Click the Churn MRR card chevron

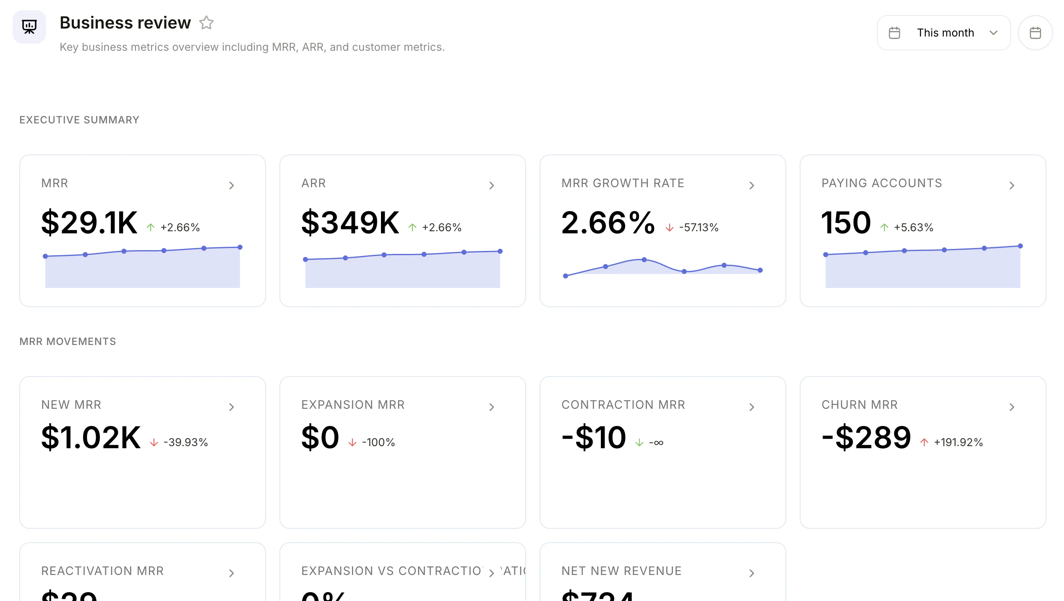coord(1012,407)
